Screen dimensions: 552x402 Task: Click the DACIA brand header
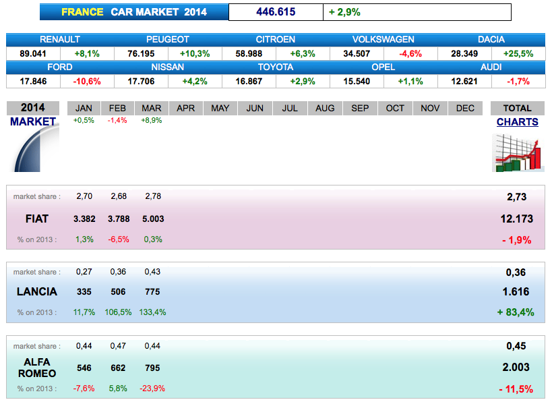[x=491, y=40]
